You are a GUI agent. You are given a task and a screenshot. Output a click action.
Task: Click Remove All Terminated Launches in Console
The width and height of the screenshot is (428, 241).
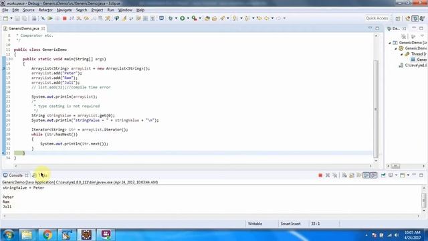click(335, 175)
